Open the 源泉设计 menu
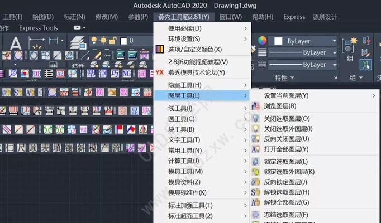 point(325,17)
